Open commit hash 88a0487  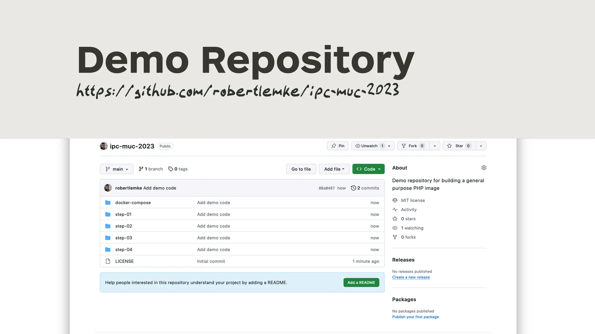(x=327, y=188)
